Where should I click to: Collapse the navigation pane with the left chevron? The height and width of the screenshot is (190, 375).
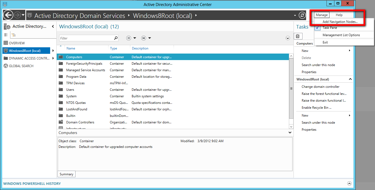[x=53, y=27]
